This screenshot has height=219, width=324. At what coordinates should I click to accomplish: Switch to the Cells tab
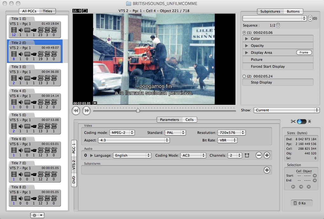(x=190, y=120)
